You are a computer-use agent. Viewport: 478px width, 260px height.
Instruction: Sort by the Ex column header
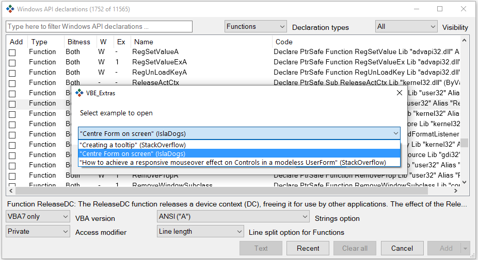[121, 42]
